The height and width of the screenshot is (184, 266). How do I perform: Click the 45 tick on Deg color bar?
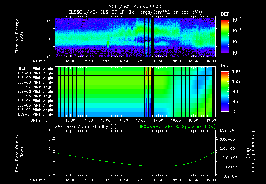click(x=235, y=102)
